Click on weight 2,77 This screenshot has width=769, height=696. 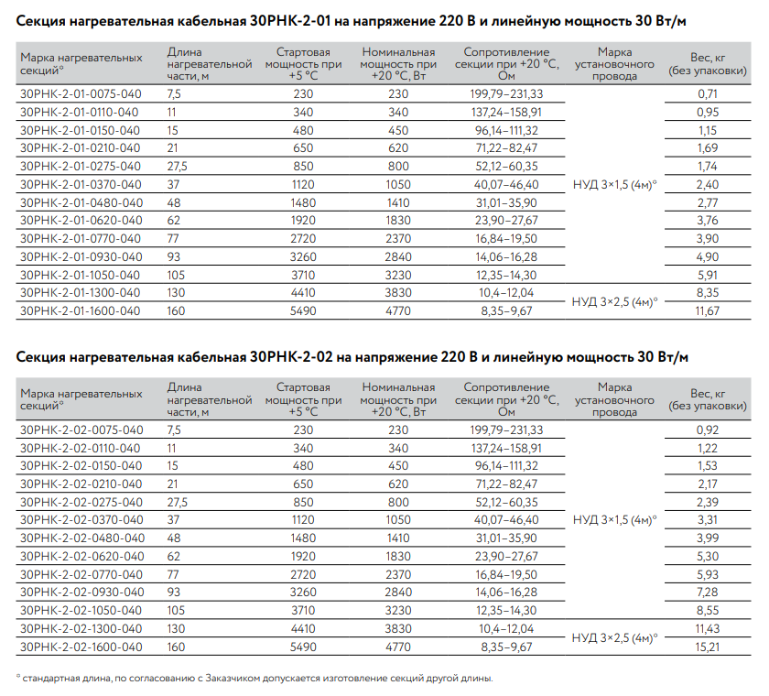coord(708,202)
